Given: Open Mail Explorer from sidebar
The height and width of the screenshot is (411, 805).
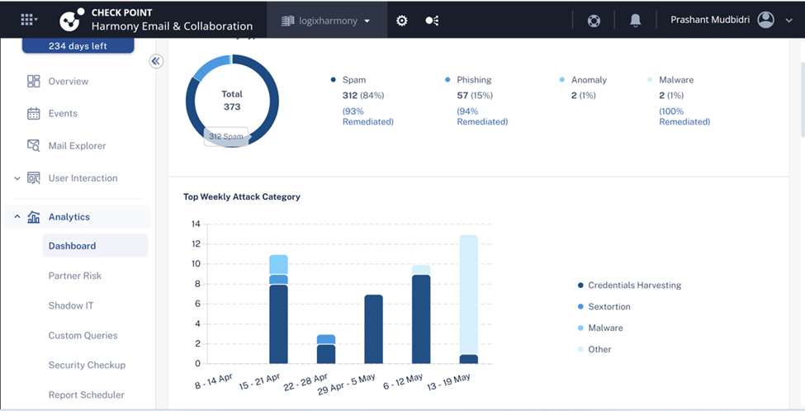Looking at the screenshot, I should tap(77, 146).
